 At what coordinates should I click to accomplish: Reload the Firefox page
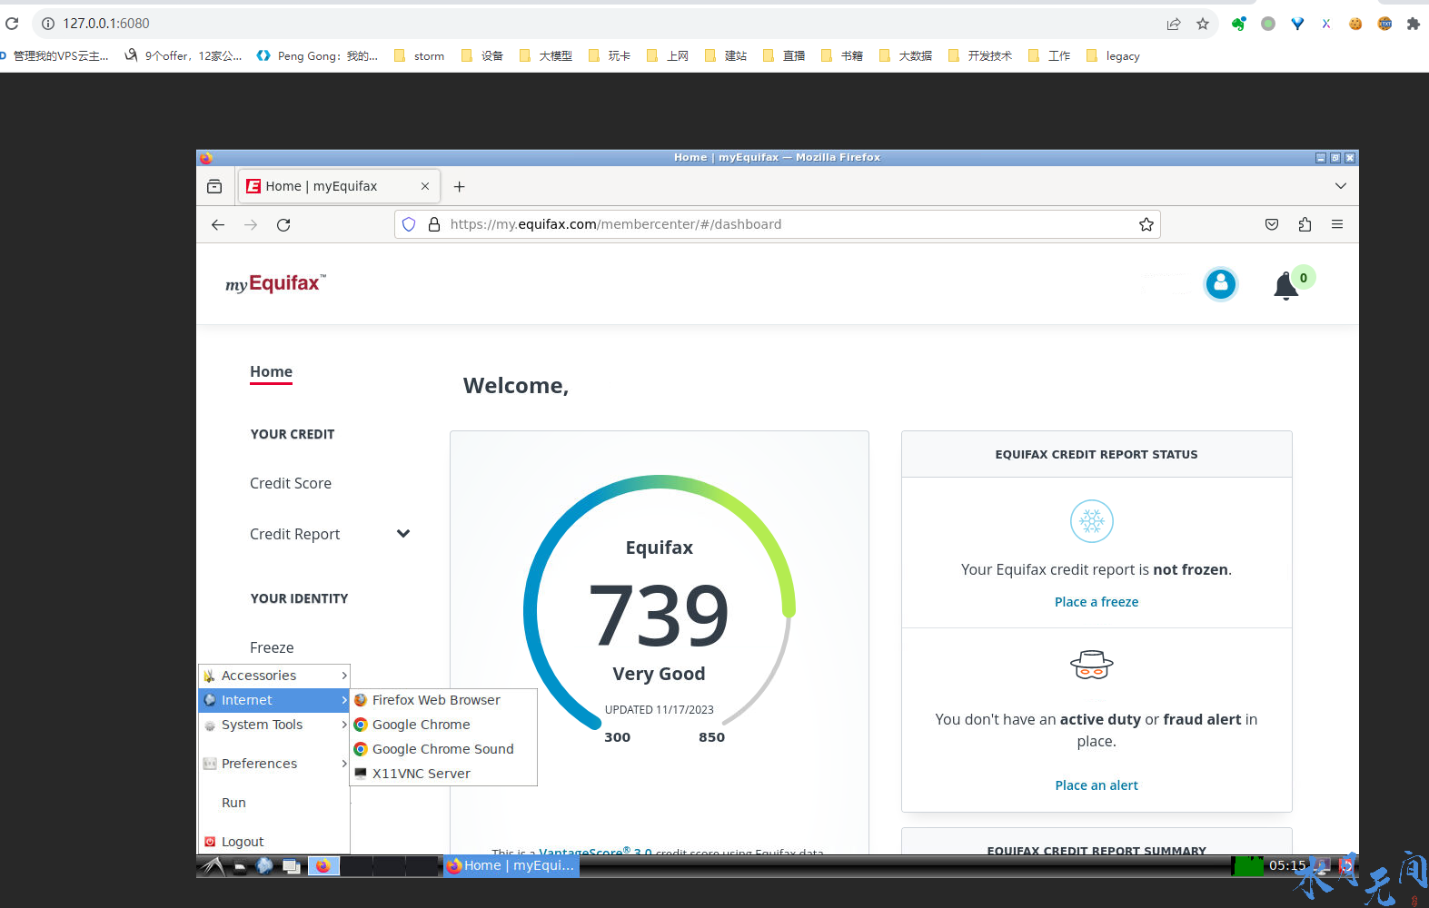point(283,224)
